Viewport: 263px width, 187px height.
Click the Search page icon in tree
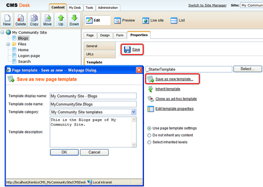[15, 62]
